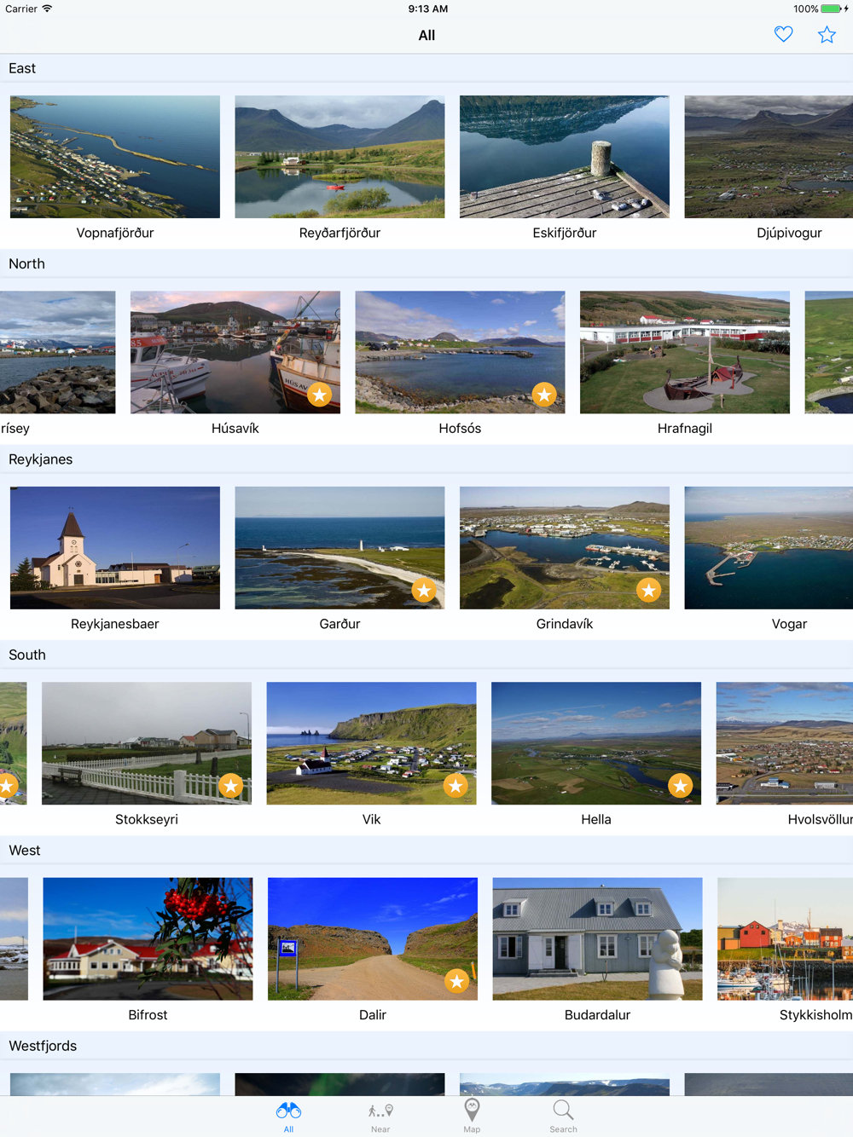Open the Vogar thumbnail
Viewport: 853px width, 1137px height.
tap(769, 548)
